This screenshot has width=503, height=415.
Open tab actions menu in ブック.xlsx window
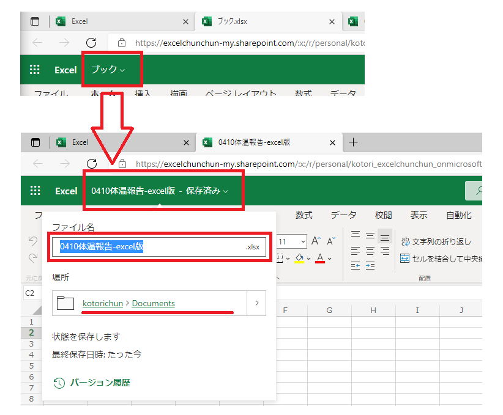[x=35, y=21]
